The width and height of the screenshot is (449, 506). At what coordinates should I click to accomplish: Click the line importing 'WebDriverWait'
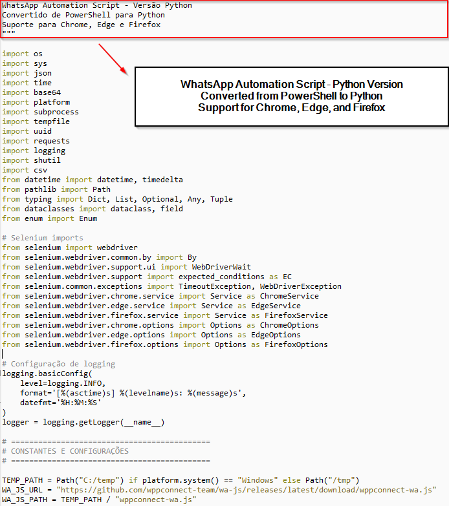126,267
